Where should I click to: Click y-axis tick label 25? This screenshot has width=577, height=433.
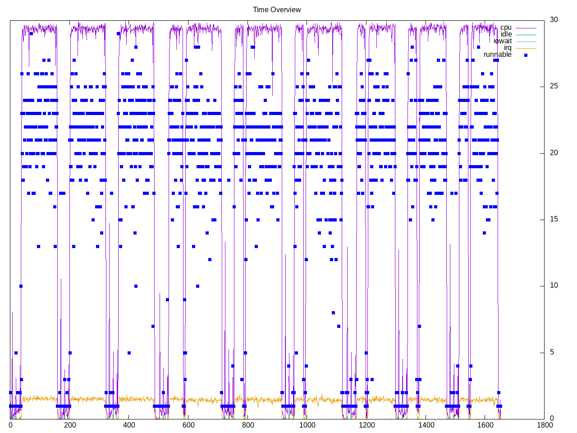tap(554, 86)
